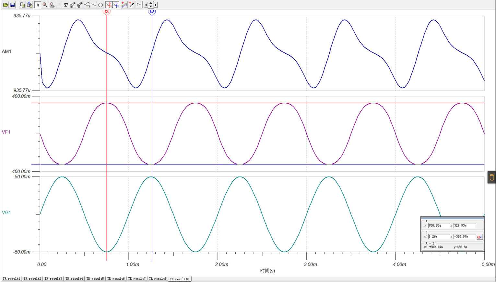Paste from clipboard icon
Image resolution: width=496 pixels, height=282 pixels.
click(x=30, y=5)
